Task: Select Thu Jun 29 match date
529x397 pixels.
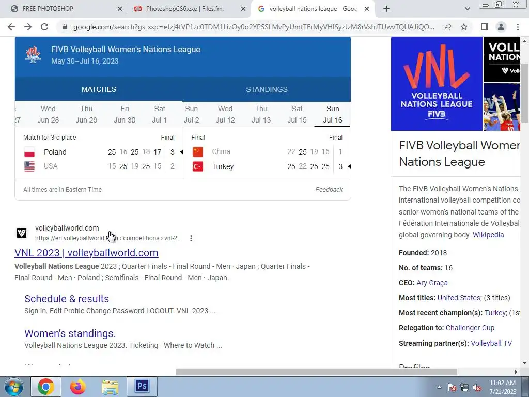Action: tap(86, 114)
